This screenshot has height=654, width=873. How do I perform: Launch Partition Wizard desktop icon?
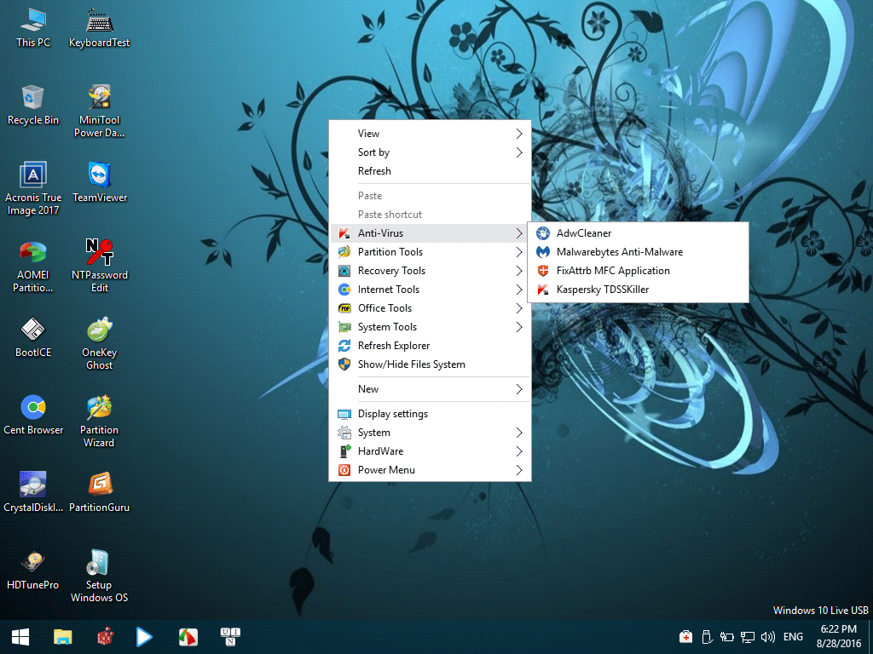99,421
